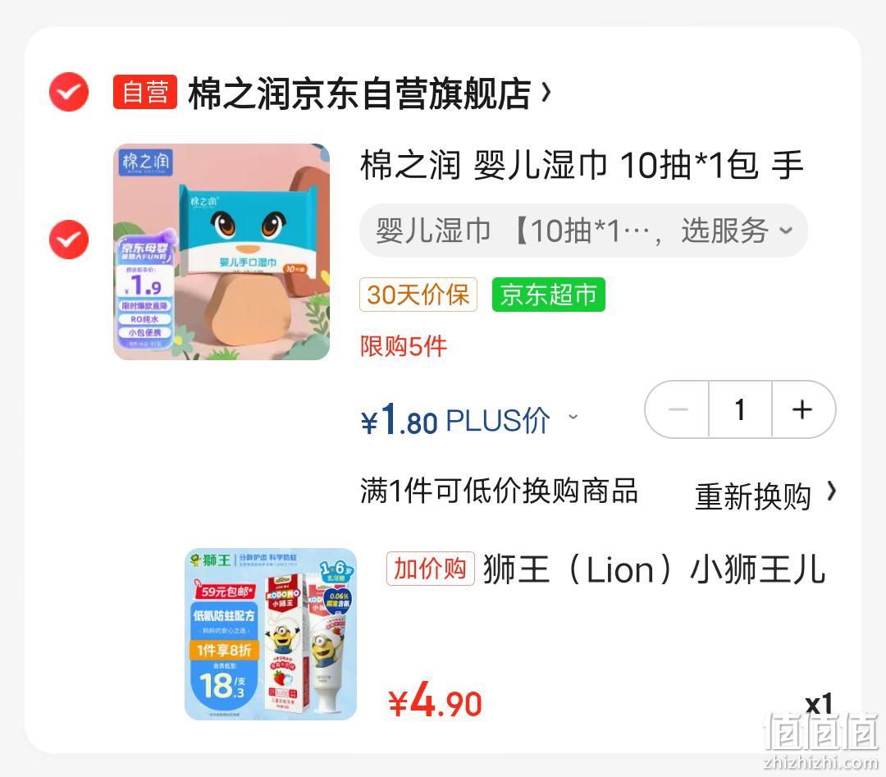Click the 加价购 tag
Screen dimensions: 886x777
[x=431, y=569]
